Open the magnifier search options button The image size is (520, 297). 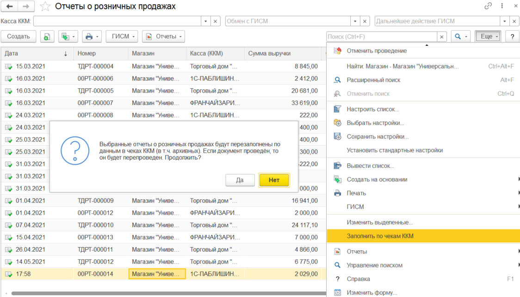coord(460,37)
